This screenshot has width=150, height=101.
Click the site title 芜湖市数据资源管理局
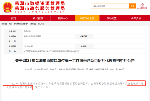[x=39, y=3]
